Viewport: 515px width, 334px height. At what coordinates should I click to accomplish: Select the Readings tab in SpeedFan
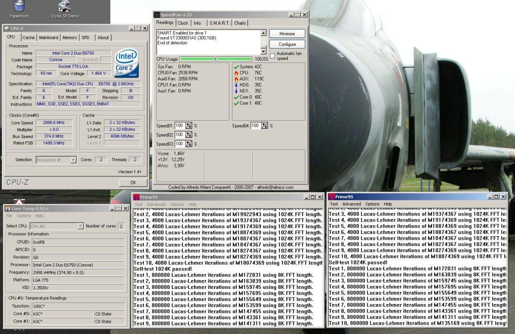(x=165, y=22)
